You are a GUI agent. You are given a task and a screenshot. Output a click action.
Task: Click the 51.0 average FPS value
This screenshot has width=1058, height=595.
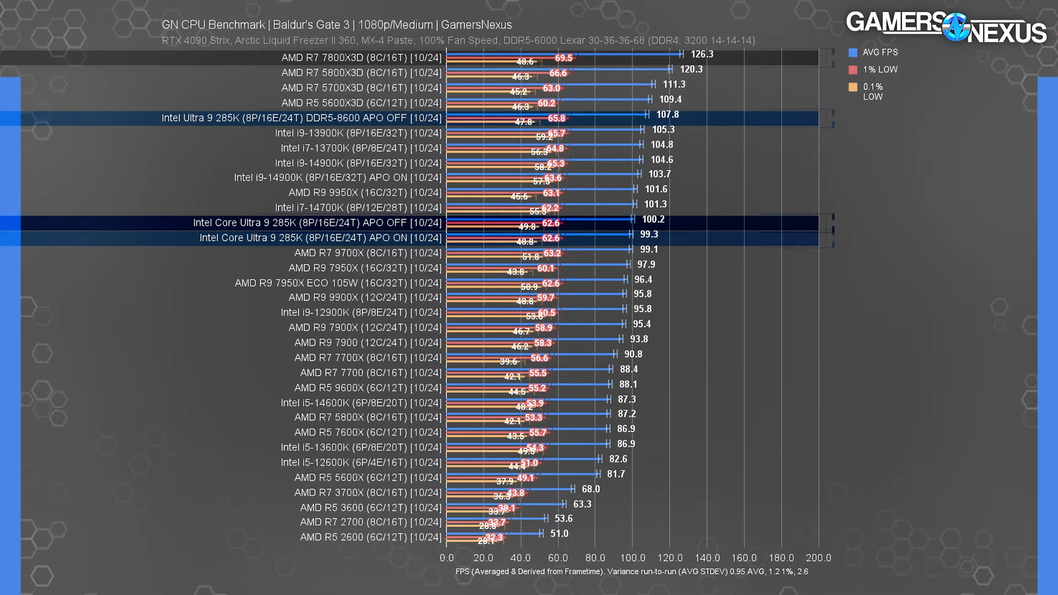tap(559, 534)
